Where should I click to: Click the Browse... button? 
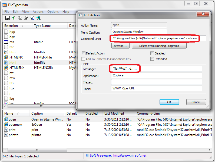(120, 46)
